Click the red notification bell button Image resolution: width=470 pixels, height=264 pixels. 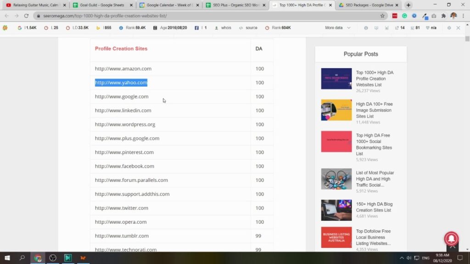click(451, 238)
